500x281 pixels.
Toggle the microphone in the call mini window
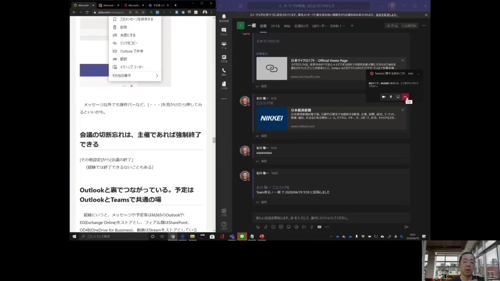(x=391, y=97)
